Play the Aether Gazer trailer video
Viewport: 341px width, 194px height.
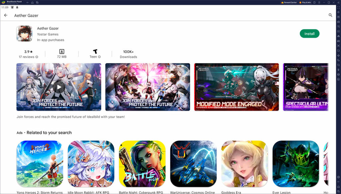tap(59, 86)
